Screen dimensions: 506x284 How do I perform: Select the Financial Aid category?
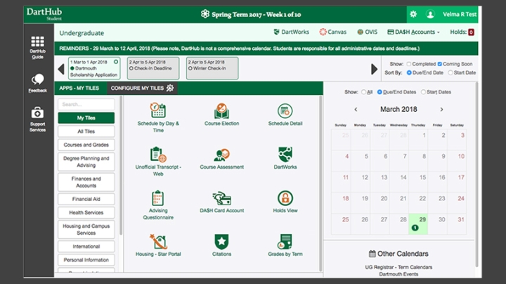click(86, 199)
